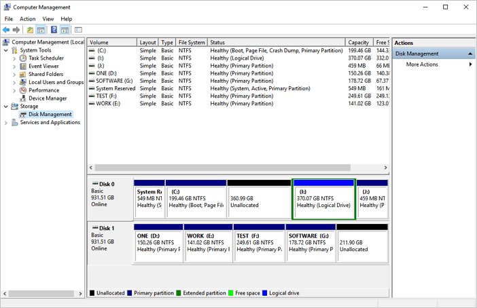477x308 pixels.
Task: Toggle the Show/Hide Action Pane button
Action: [65, 30]
